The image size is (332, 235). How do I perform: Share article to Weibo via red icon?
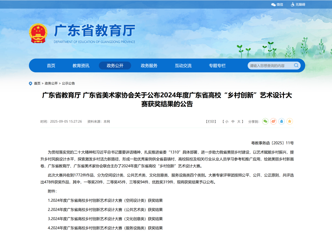point(273,121)
